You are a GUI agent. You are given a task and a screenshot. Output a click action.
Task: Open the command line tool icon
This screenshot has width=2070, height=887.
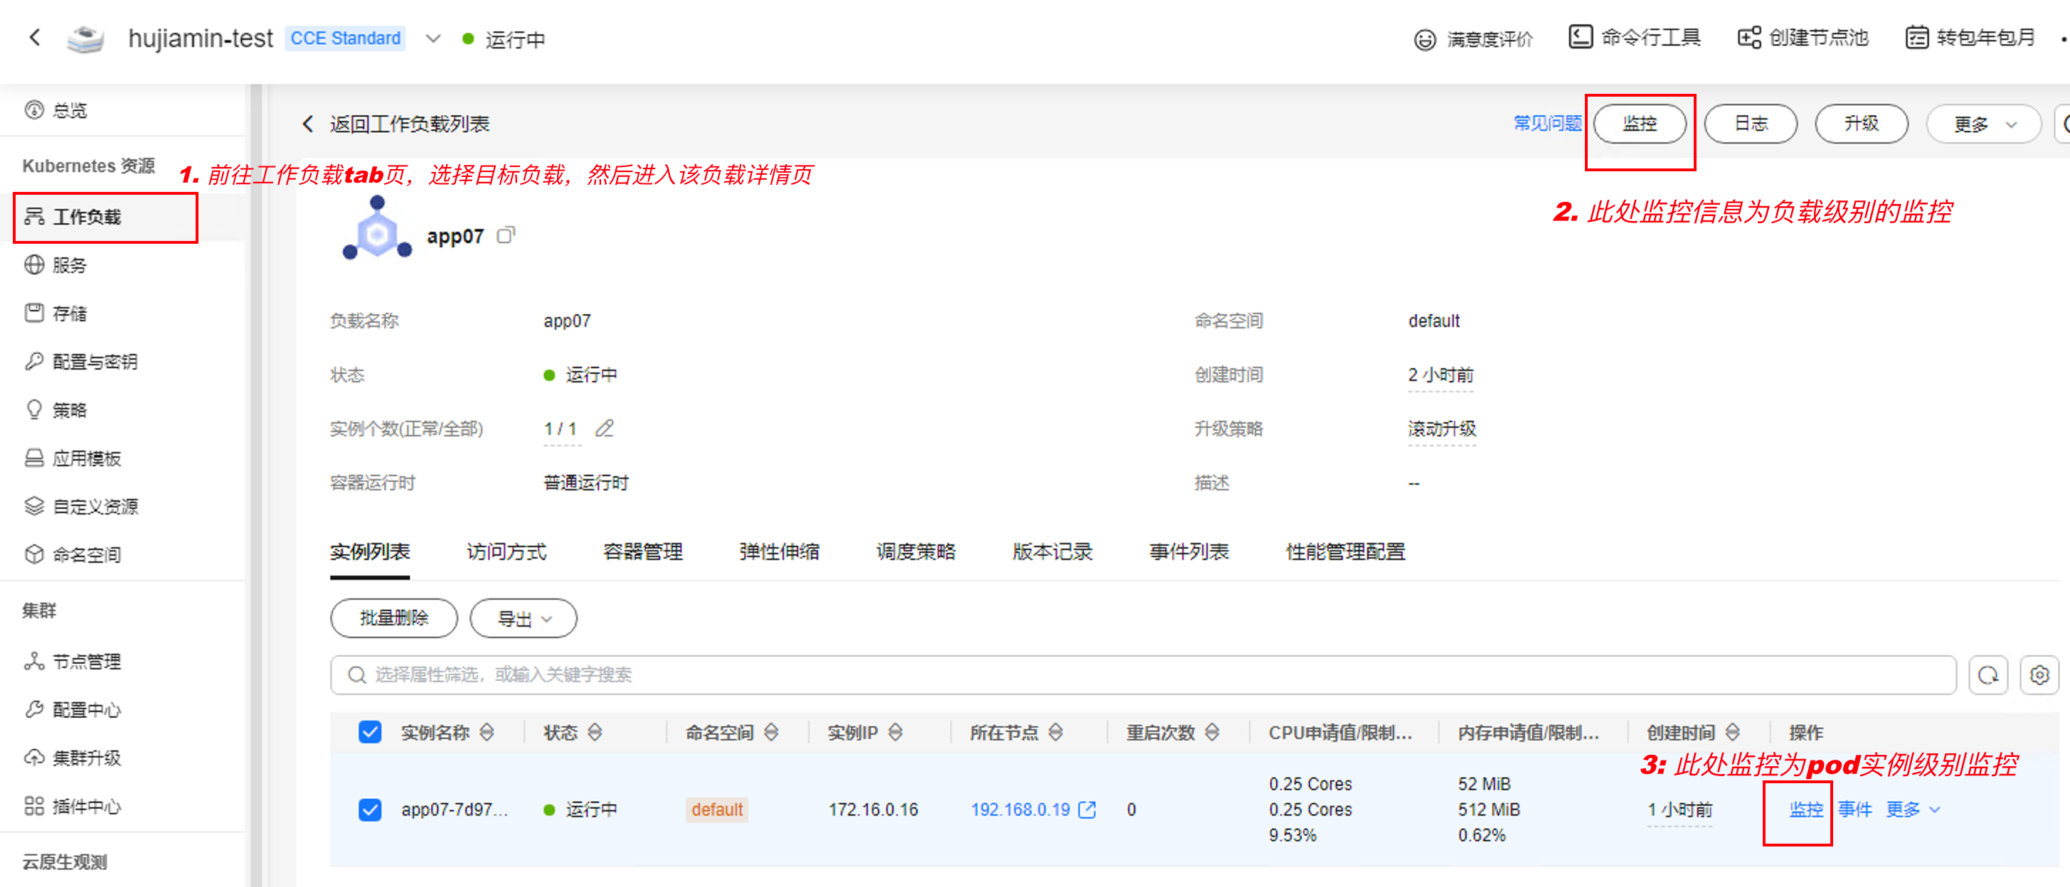[1580, 37]
